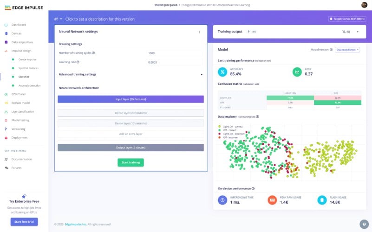The height and width of the screenshot is (232, 372).
Task: Open the help question-mark icon at bottom right
Action: coord(364,224)
